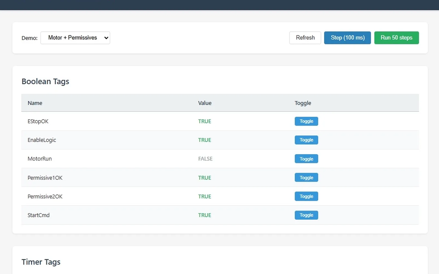The height and width of the screenshot is (274, 439).
Task: Disable StartCmd using its Toggle button
Action: click(306, 215)
